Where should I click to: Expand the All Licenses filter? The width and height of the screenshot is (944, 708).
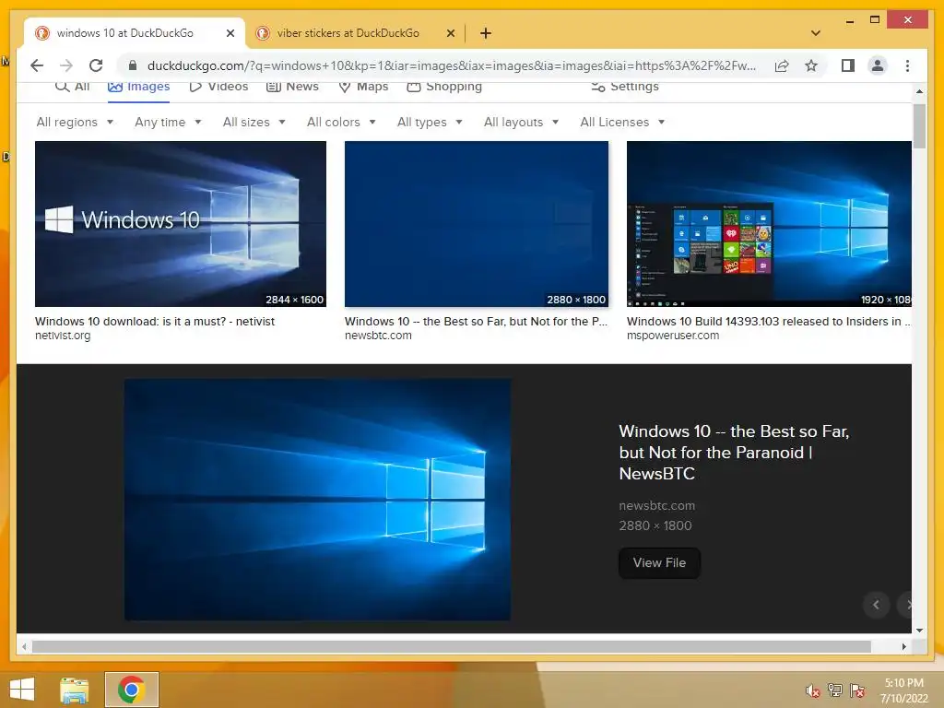coord(622,123)
